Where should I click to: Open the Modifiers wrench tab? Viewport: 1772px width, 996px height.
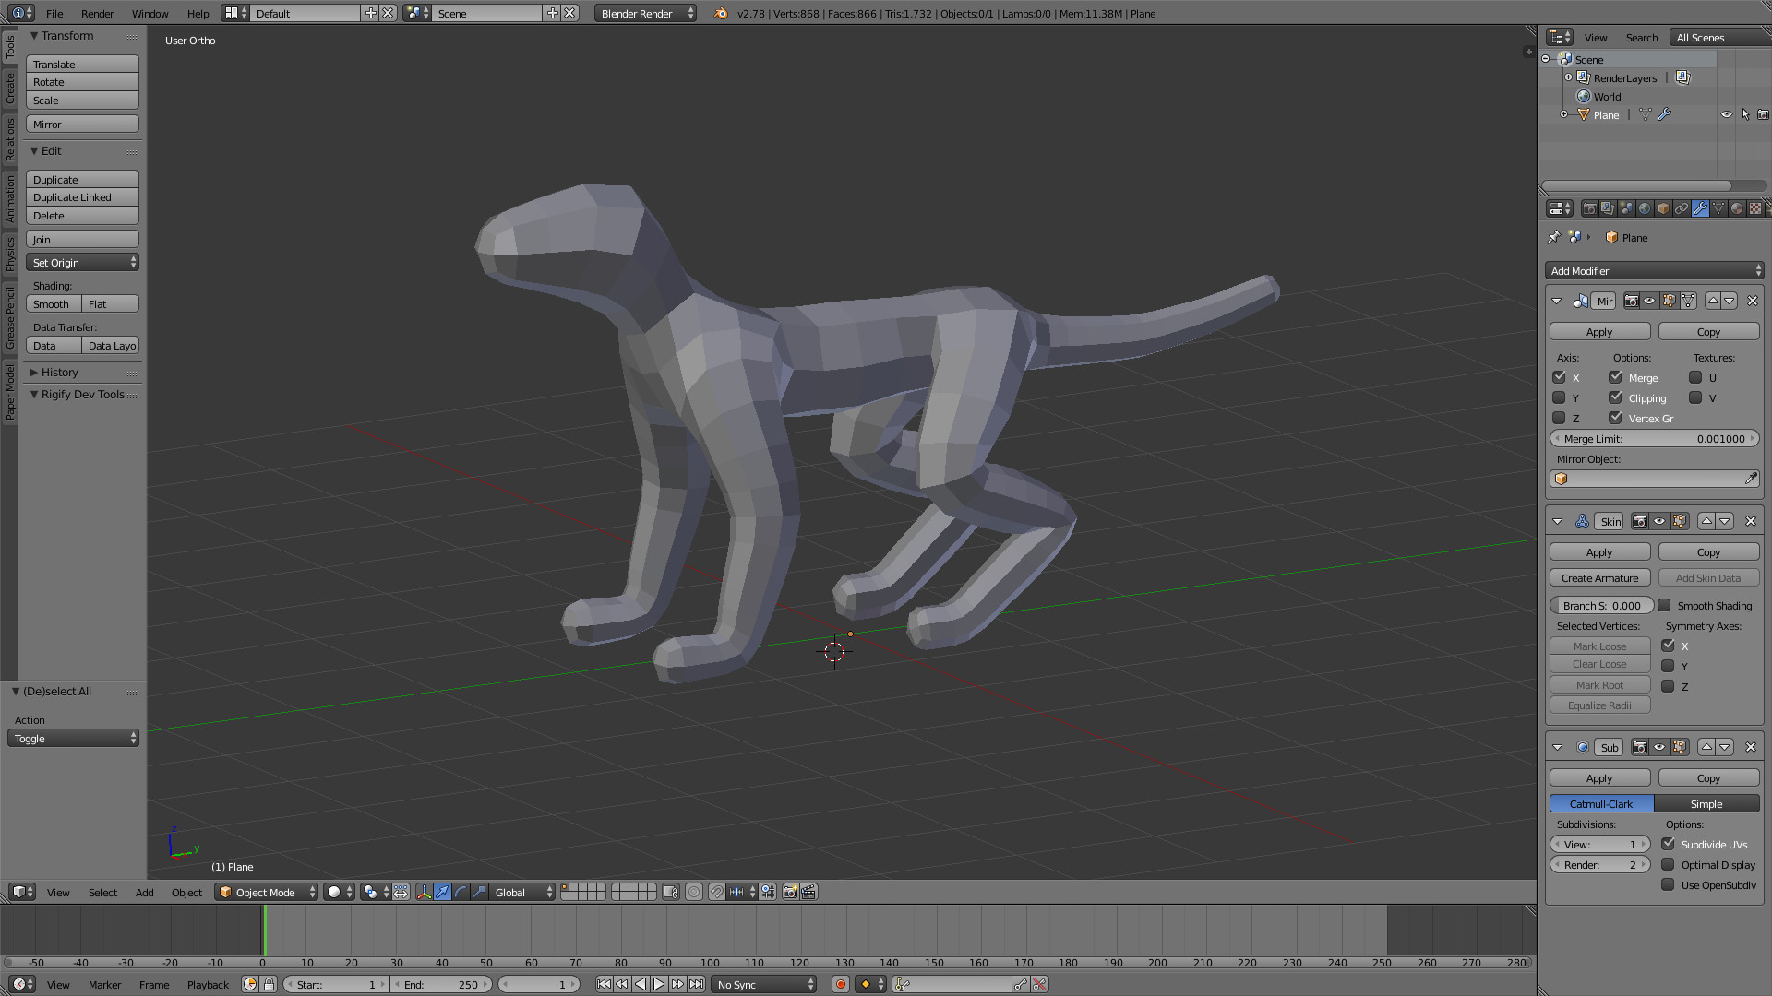coord(1700,208)
